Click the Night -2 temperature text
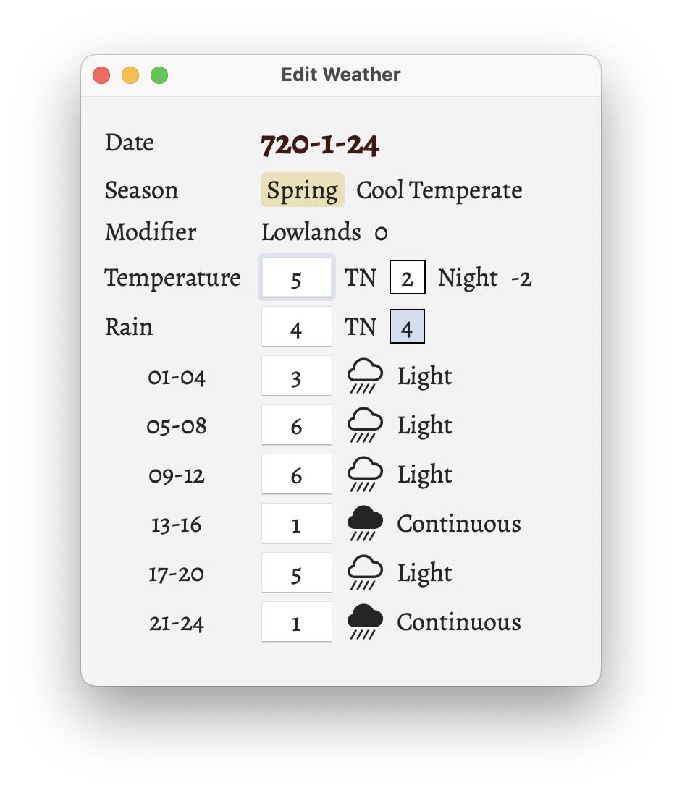 (484, 277)
